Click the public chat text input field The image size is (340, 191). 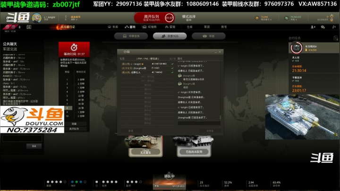[22, 139]
